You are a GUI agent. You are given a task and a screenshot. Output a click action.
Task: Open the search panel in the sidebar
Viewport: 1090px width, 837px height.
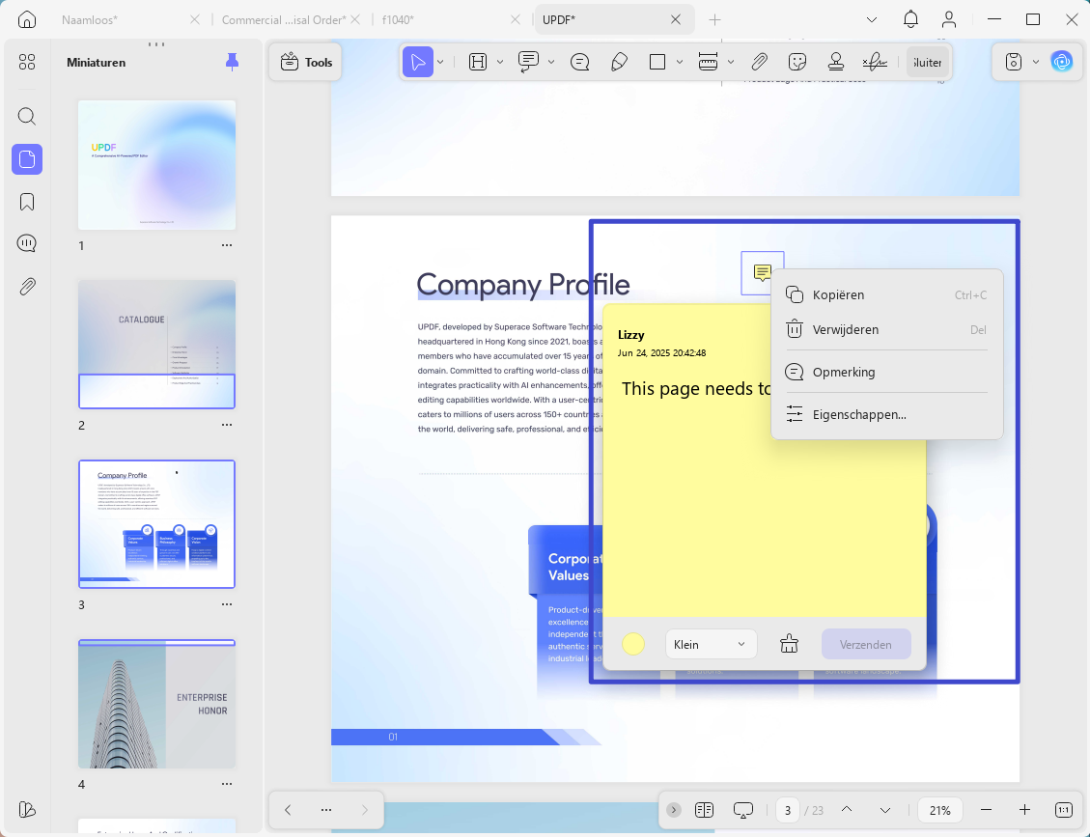click(26, 116)
